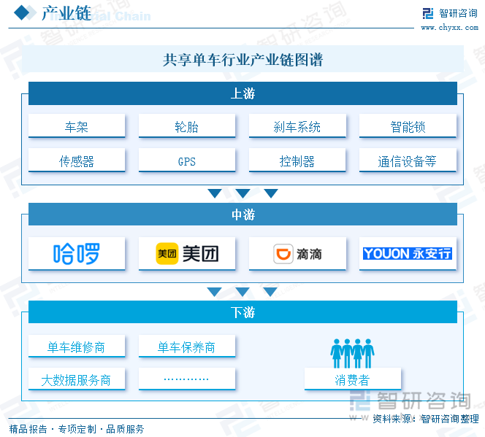Click the right arrow between 上游 and 中游
The image size is (485, 437).
(271, 193)
